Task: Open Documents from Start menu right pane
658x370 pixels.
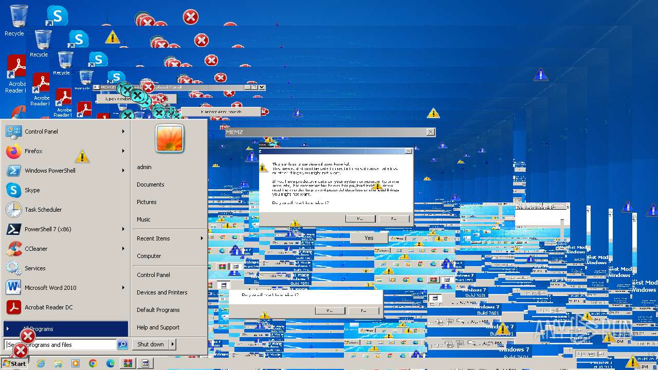Action: click(x=151, y=184)
